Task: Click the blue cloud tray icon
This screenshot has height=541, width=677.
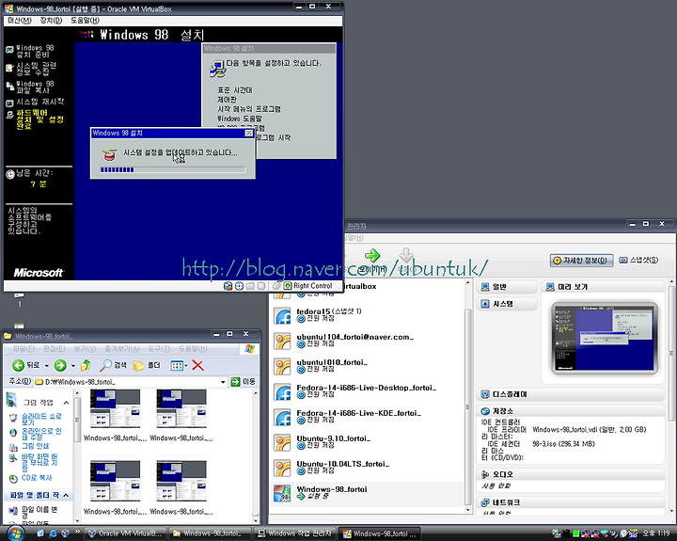Action: 605,534
